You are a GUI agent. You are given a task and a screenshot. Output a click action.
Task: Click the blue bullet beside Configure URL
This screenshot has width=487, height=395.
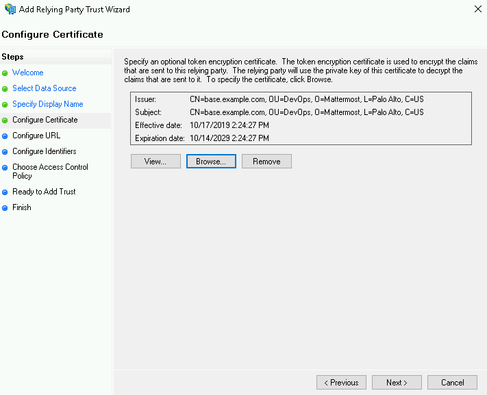5,136
